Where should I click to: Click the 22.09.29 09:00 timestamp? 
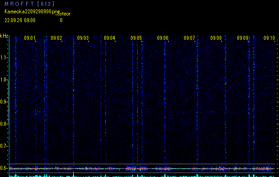[20, 20]
